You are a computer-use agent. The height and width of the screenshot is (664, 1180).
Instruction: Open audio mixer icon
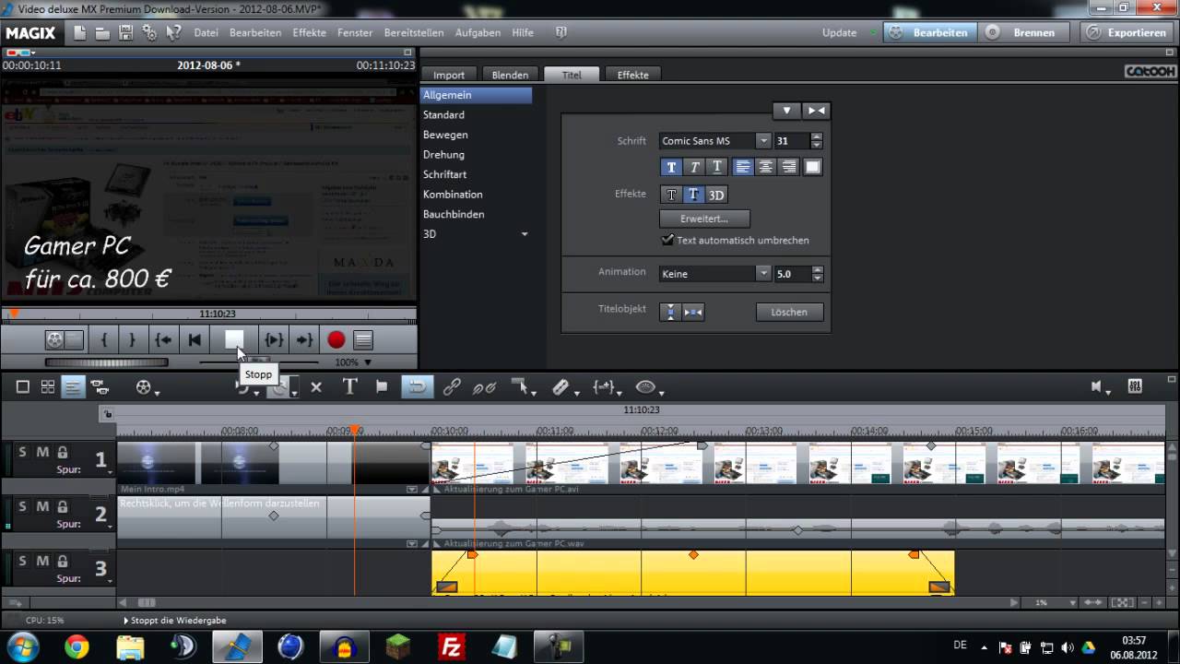[1135, 387]
